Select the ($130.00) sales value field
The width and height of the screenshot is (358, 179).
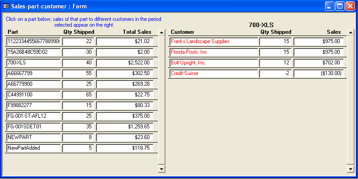point(318,73)
